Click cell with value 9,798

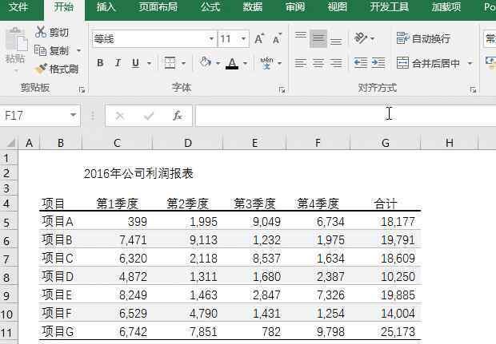click(x=318, y=332)
